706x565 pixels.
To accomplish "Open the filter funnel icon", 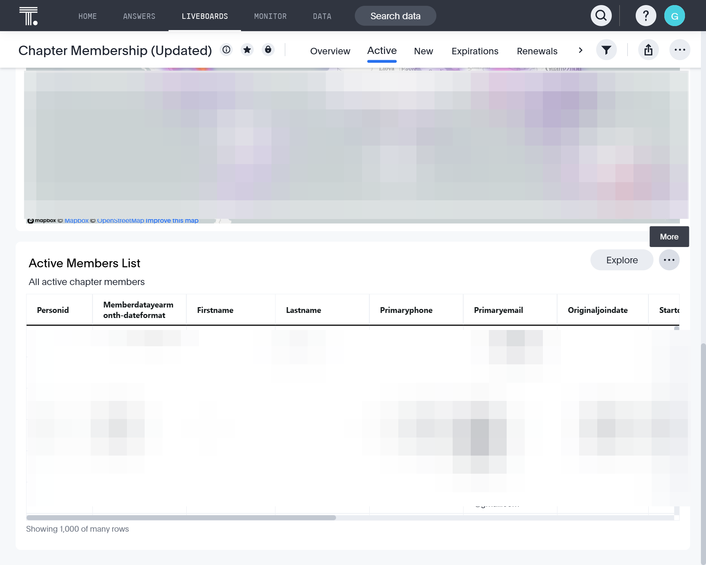I will tap(606, 50).
